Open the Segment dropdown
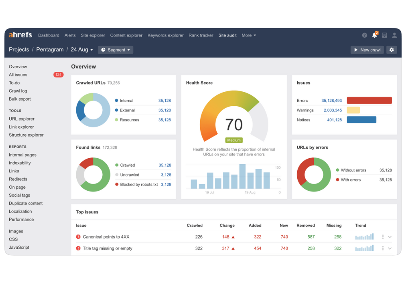Image resolution: width=406 pixels, height=284 pixels. (x=116, y=50)
